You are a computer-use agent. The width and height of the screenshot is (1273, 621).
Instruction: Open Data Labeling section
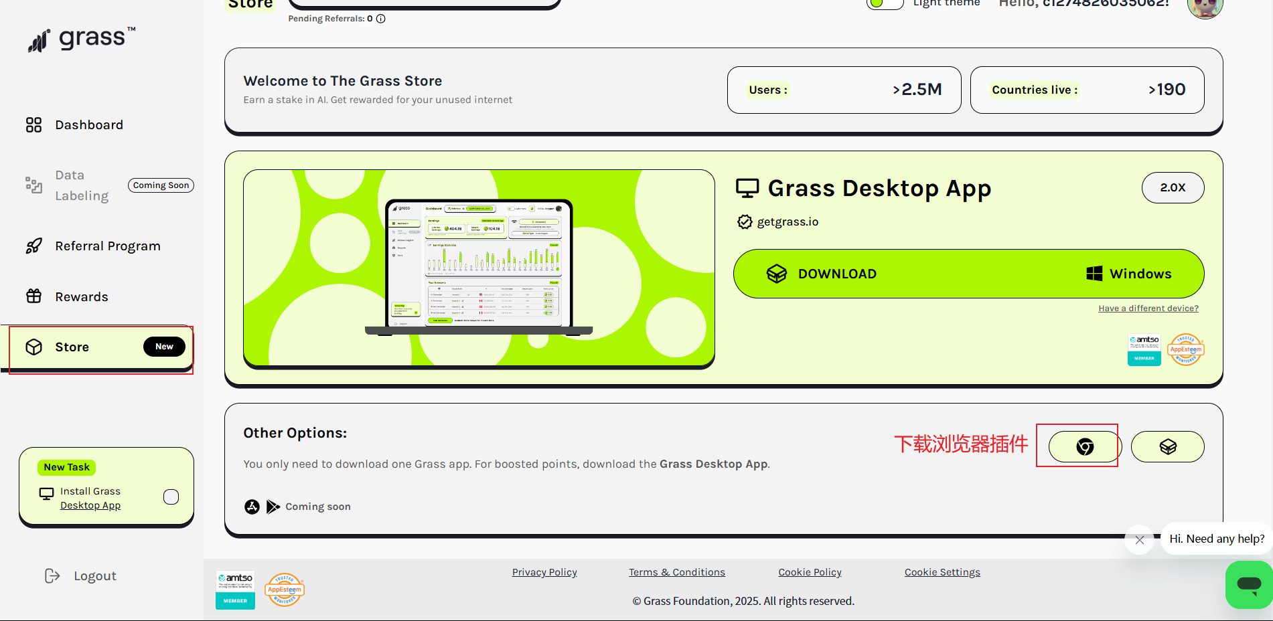[82, 185]
